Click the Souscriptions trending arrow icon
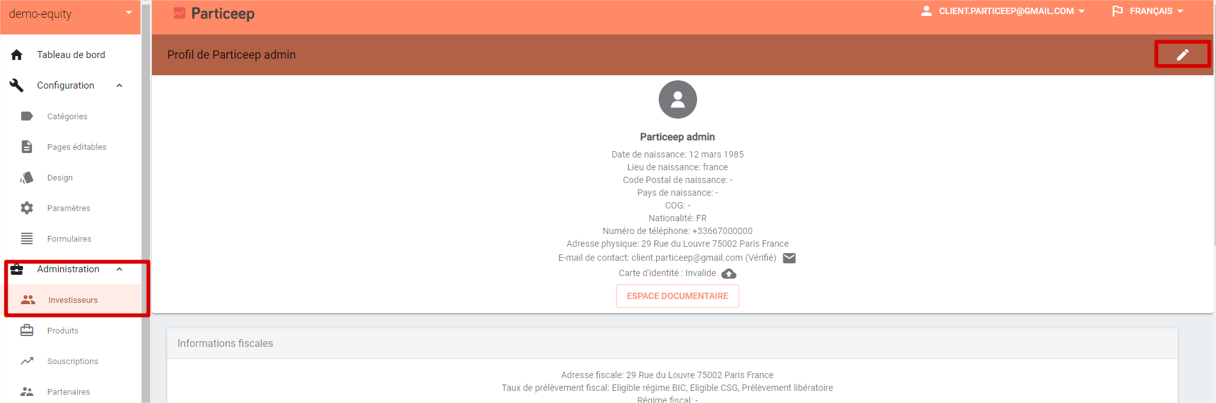This screenshot has height=403, width=1216. click(27, 361)
